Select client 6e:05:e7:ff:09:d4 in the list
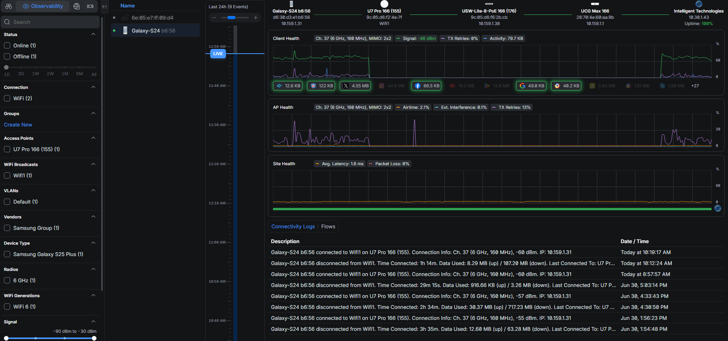 click(x=155, y=18)
